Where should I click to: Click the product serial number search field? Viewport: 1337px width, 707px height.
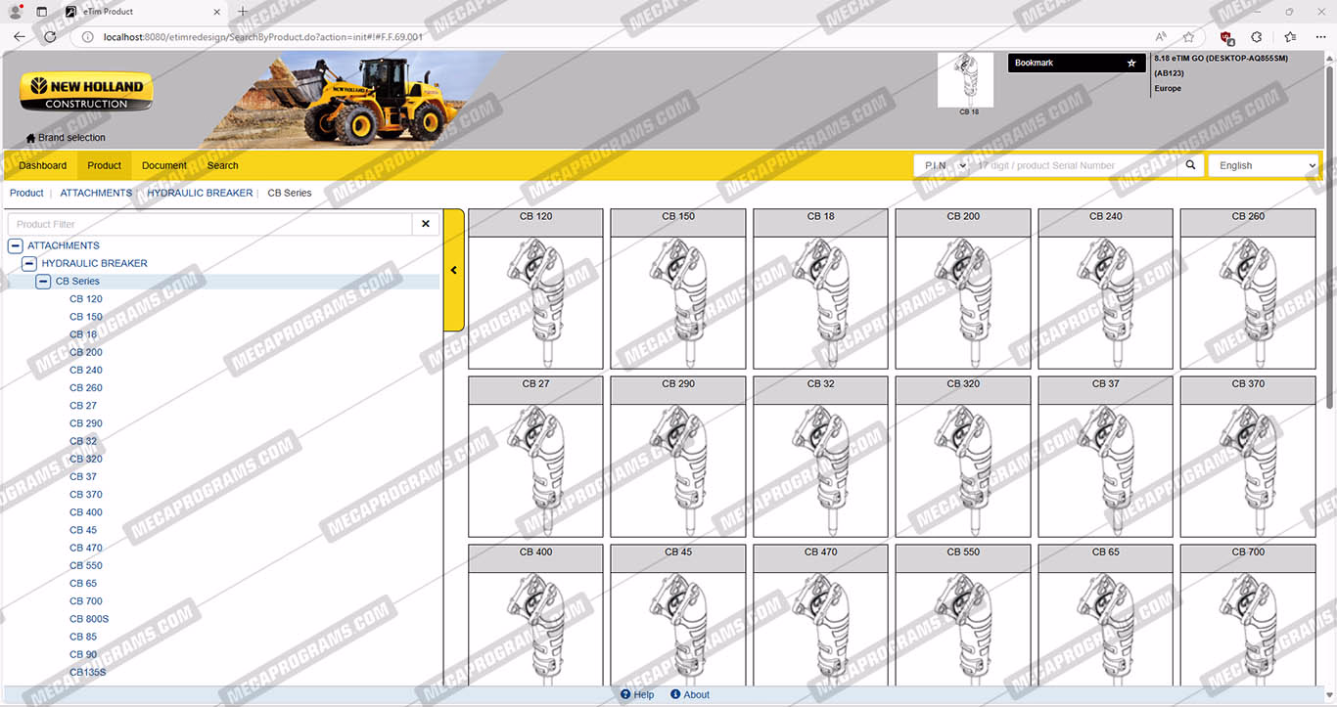(1074, 165)
